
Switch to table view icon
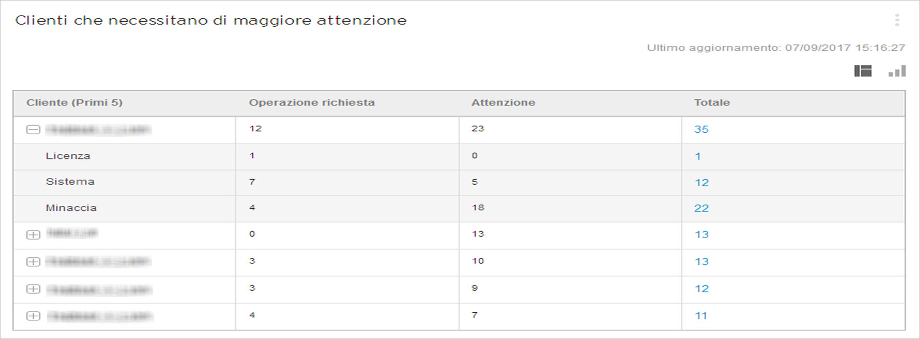[x=862, y=71]
